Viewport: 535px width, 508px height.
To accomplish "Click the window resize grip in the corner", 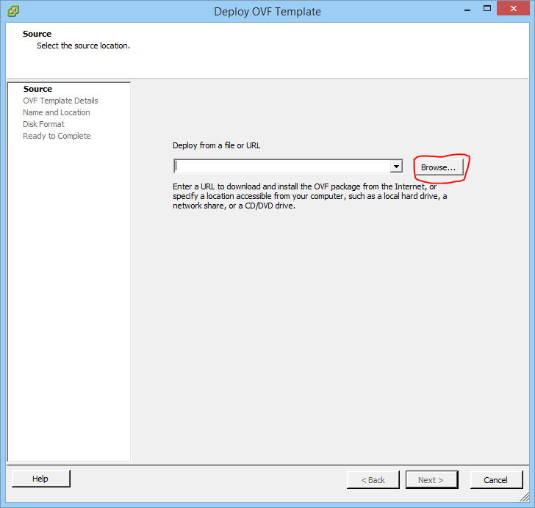I will point(525,497).
